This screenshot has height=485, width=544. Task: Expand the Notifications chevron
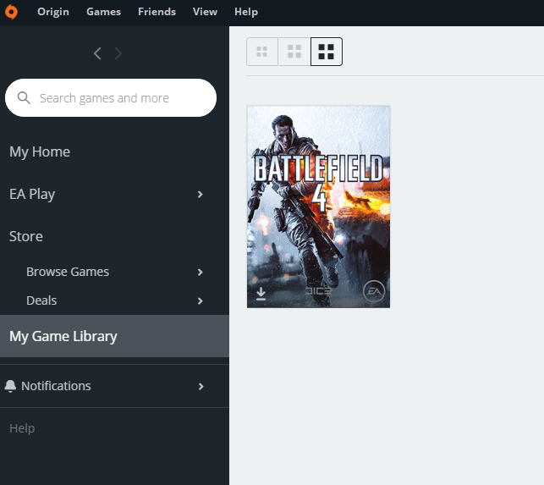click(201, 387)
